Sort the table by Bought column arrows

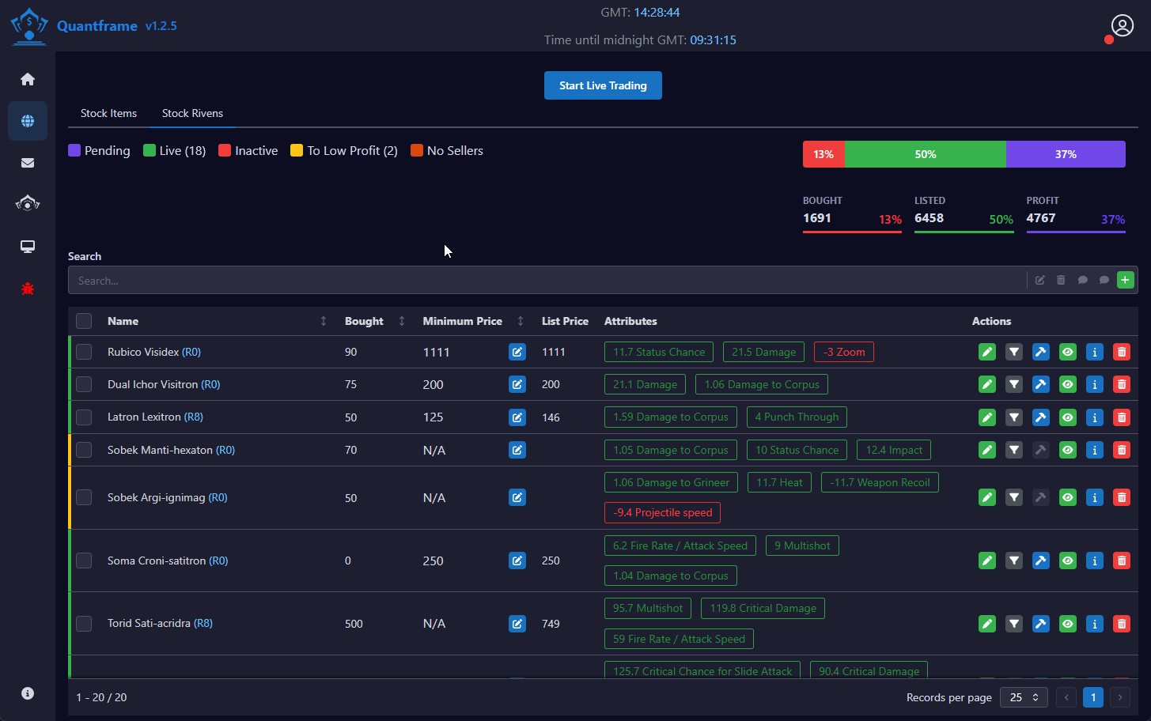tap(402, 321)
